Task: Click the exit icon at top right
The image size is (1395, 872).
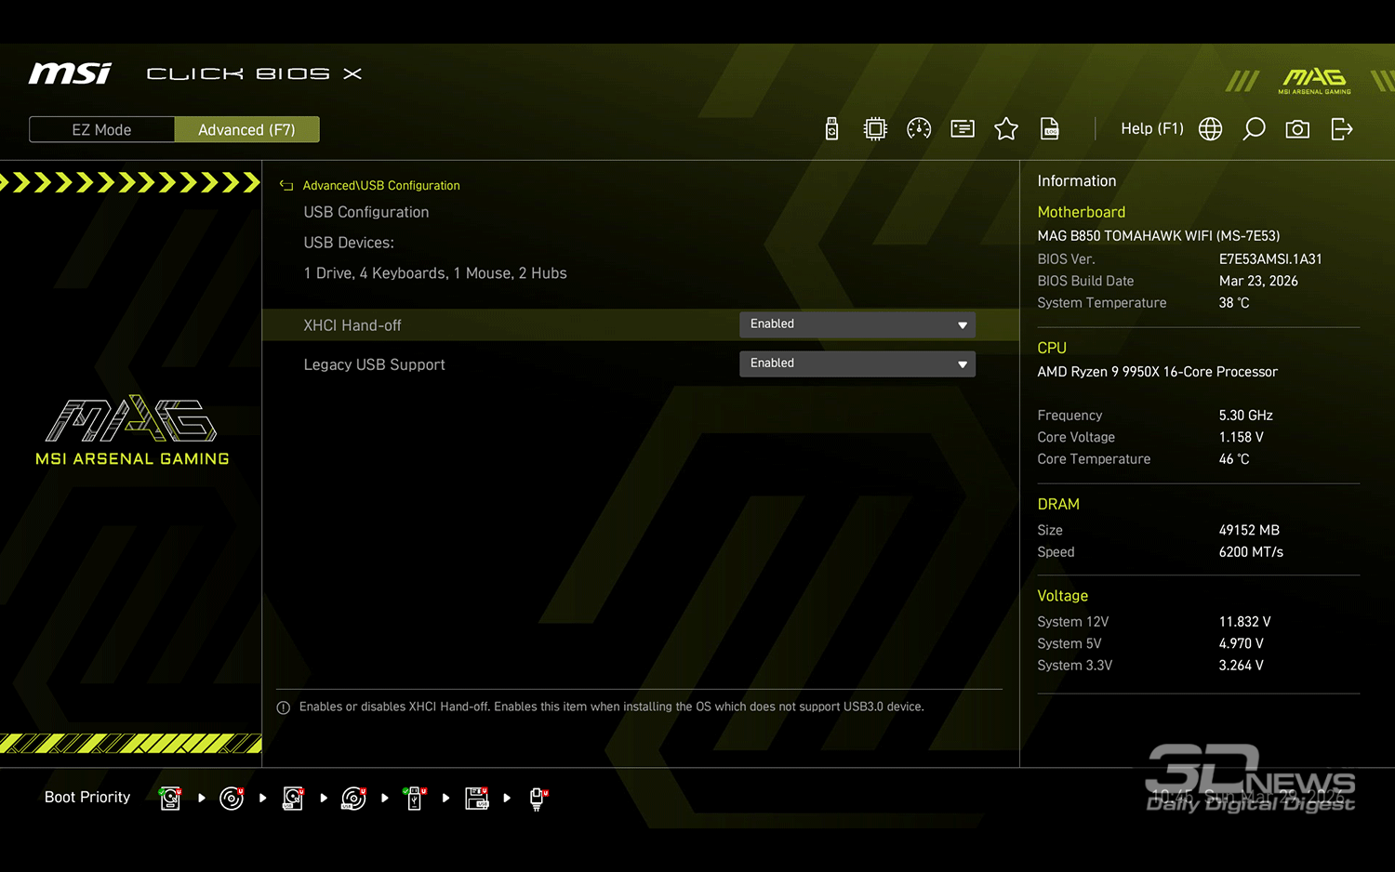Action: 1341,129
